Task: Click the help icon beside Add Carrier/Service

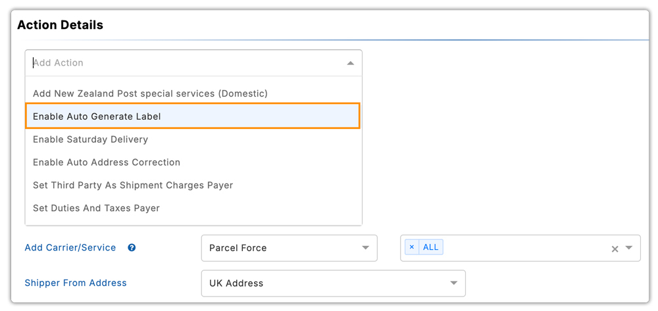Action: (132, 248)
